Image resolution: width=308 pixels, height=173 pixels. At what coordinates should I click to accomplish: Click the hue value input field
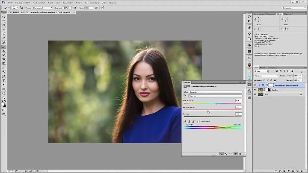pos(237,101)
